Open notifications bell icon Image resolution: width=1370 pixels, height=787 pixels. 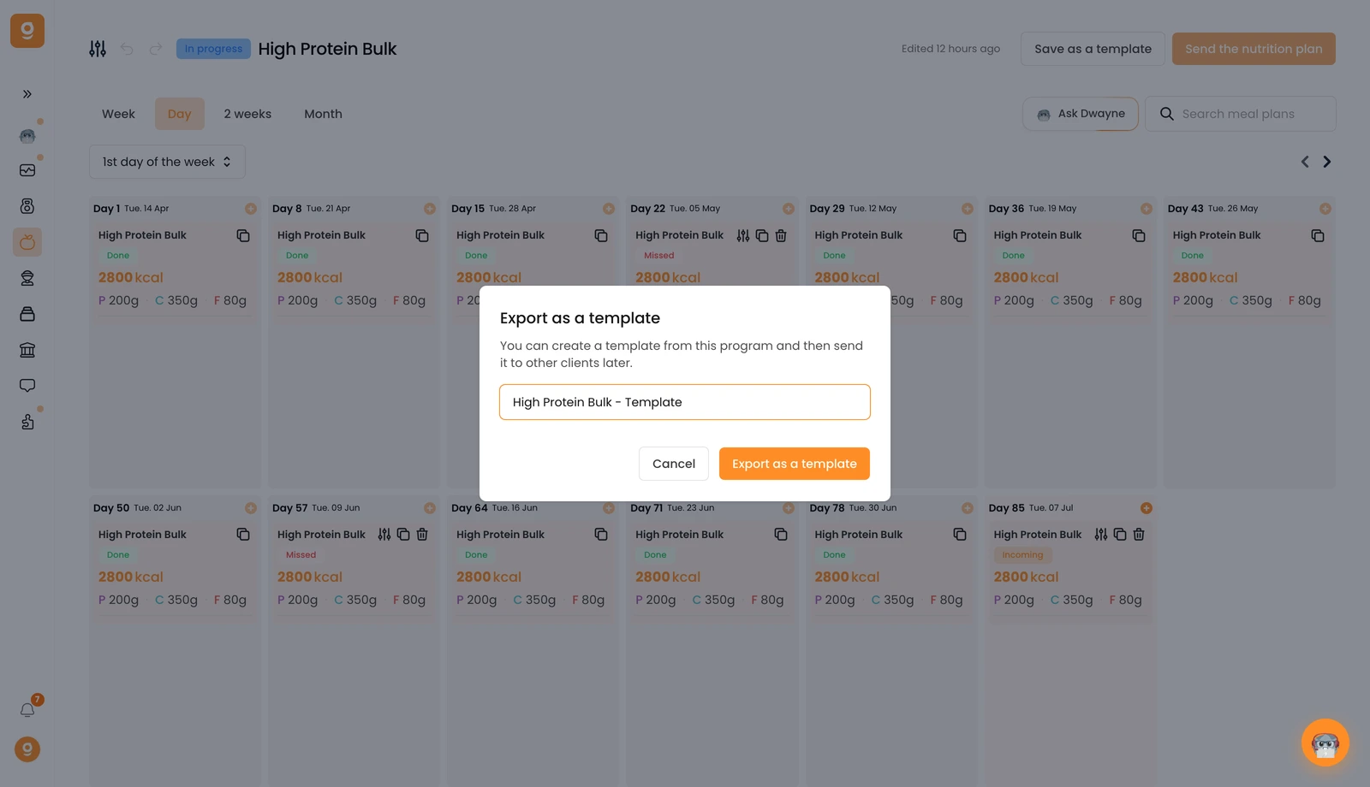point(27,710)
